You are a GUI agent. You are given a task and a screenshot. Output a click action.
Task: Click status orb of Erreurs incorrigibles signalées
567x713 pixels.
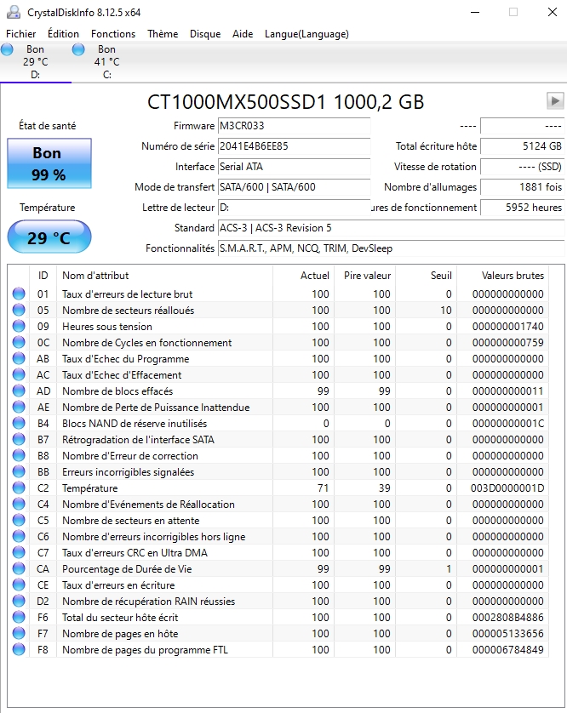point(19,471)
